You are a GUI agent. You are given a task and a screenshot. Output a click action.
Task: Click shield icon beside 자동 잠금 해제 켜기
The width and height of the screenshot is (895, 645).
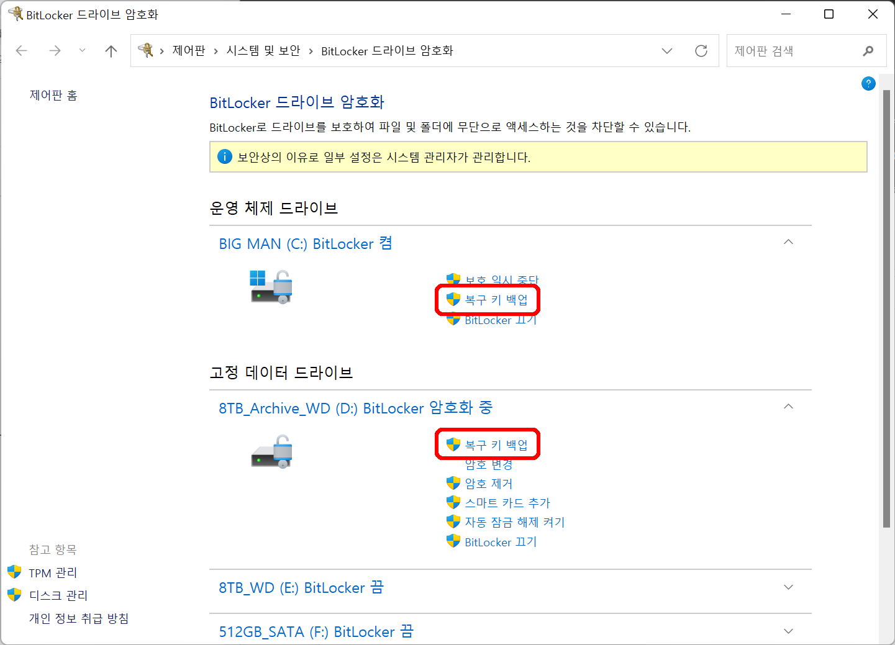click(x=453, y=521)
